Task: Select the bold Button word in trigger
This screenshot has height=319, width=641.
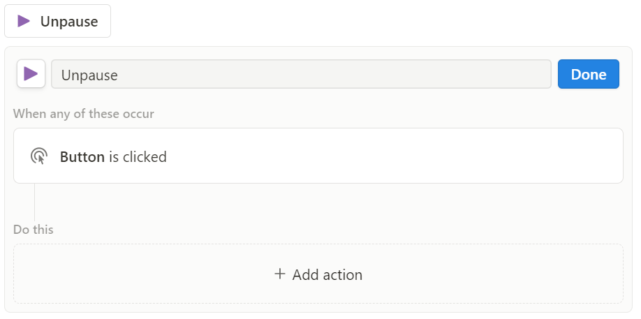Action: tap(82, 157)
